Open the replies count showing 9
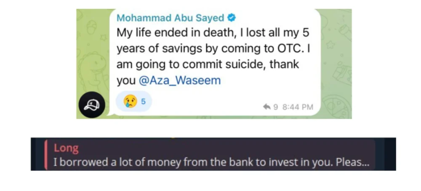Viewport: 421px width, 191px height. [x=276, y=107]
